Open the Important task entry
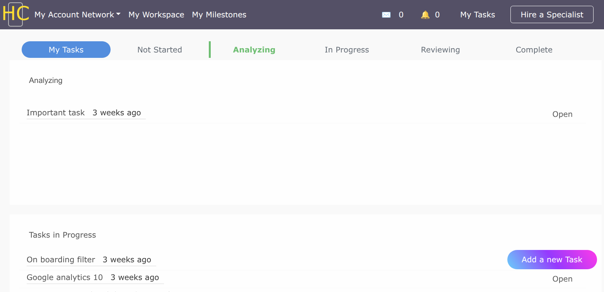604x292 pixels. [x=55, y=113]
